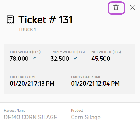
Task: Close the Ticket #131 panel
Action: [x=132, y=7]
